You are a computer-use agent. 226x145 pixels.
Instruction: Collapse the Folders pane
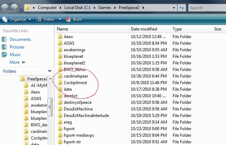(50, 71)
